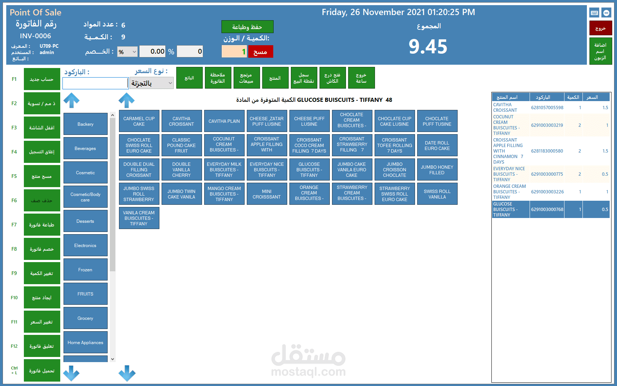Click F12 تعليق فاتورة hold invoice button
Viewport: 617px width, 386px height.
(42, 346)
